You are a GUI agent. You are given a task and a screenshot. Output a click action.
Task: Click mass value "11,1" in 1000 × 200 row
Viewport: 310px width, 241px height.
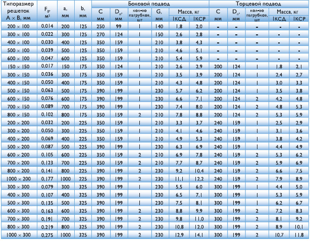179,179
